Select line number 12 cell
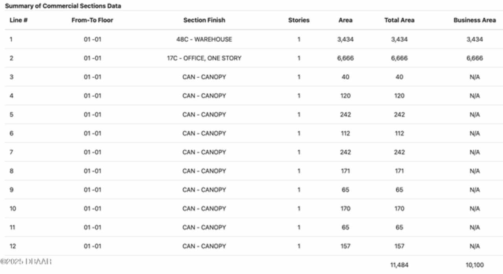This screenshot has height=274, width=503. click(x=13, y=247)
